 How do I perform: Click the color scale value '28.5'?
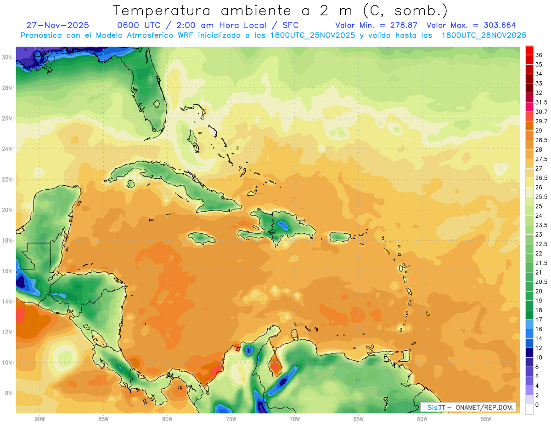click(541, 140)
